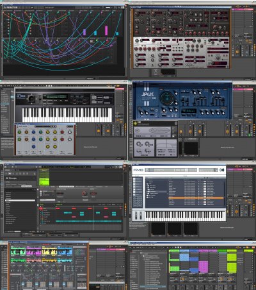Click the top-row green knob in the colored-knob plugin
This screenshot has height=290, width=256.
pos(19,132)
